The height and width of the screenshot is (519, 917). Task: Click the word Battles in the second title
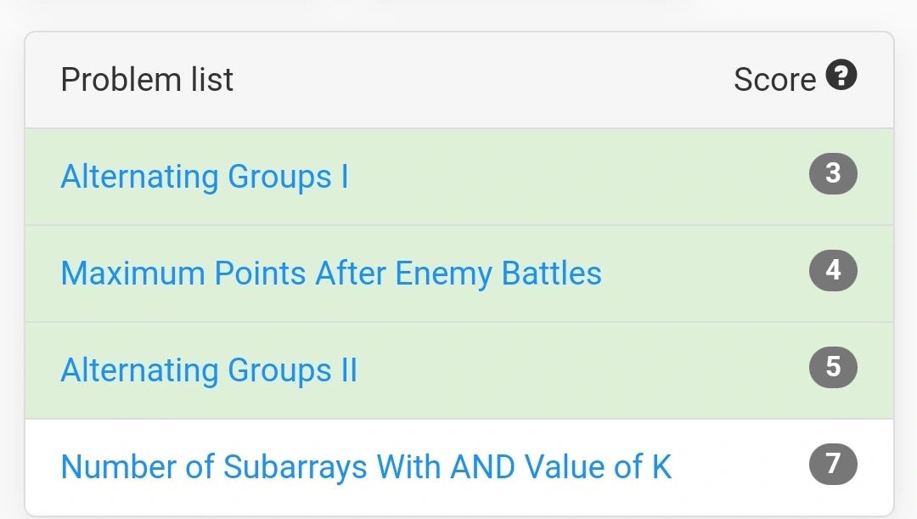[552, 274]
